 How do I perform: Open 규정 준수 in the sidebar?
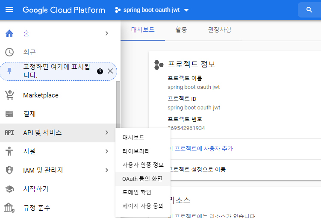pyautogui.click(x=36, y=208)
